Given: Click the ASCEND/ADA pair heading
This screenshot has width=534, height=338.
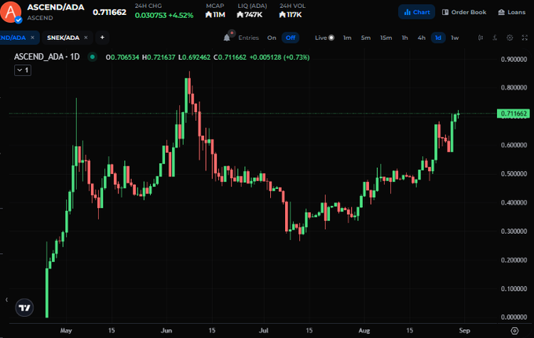Looking at the screenshot, I should 56,7.
